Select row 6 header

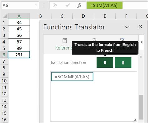pyautogui.click(x=4, y=55)
